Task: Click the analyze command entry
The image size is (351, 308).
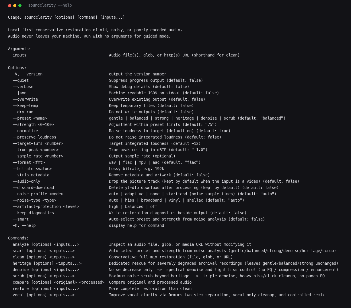Action: [46, 244]
